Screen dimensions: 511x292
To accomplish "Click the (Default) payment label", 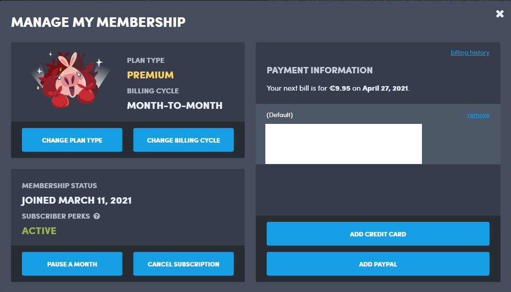I will point(279,115).
